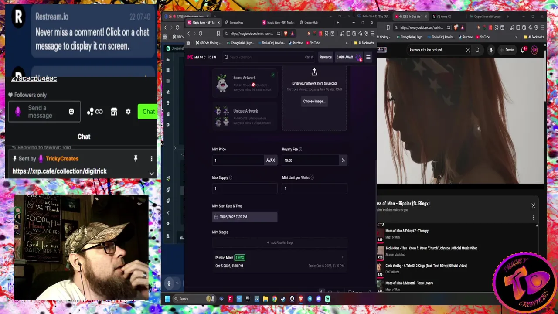The image size is (558, 314).
Task: Open pinned message three-dot menu
Action: [151, 159]
